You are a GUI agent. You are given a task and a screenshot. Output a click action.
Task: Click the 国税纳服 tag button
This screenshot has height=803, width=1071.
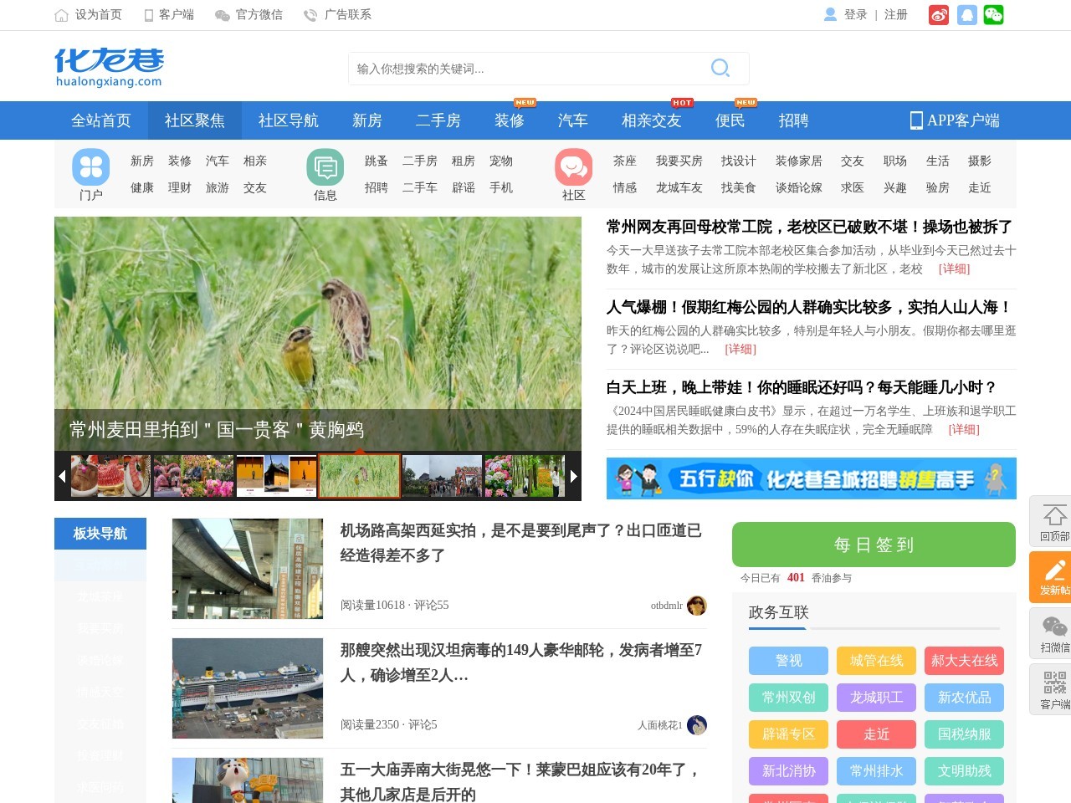click(x=964, y=734)
